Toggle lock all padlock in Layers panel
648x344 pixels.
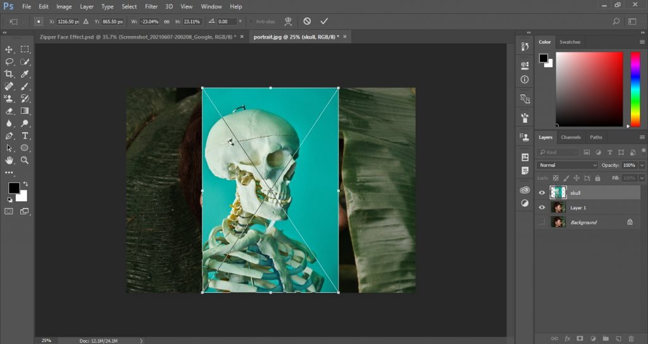(597, 178)
